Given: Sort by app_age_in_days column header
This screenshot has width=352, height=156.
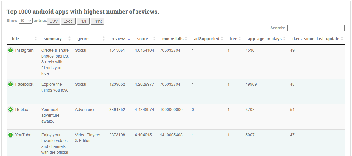Looking at the screenshot, I should pyautogui.click(x=265, y=39).
